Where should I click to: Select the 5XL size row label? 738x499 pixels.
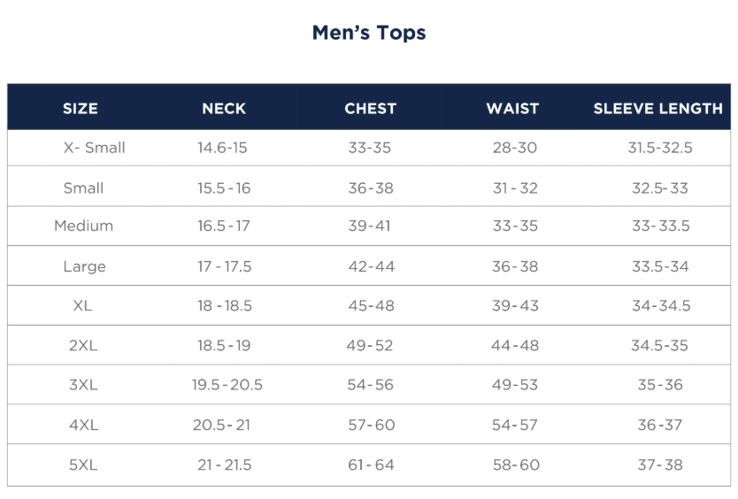tap(83, 464)
